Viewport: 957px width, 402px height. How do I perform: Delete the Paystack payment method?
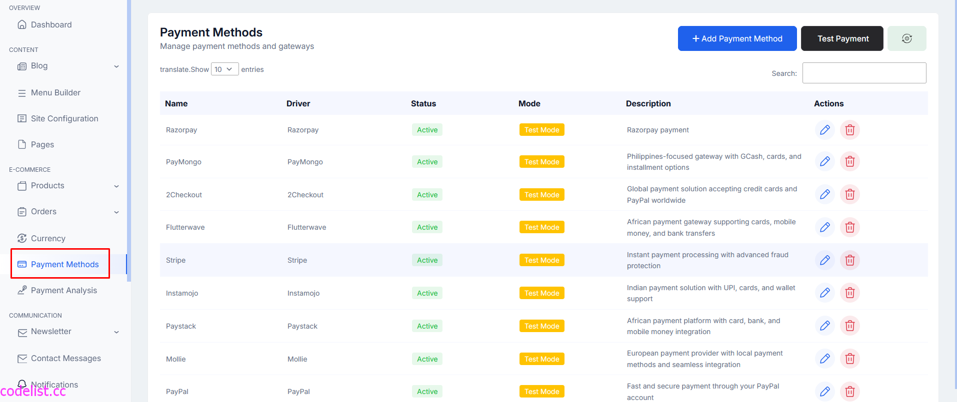click(850, 326)
